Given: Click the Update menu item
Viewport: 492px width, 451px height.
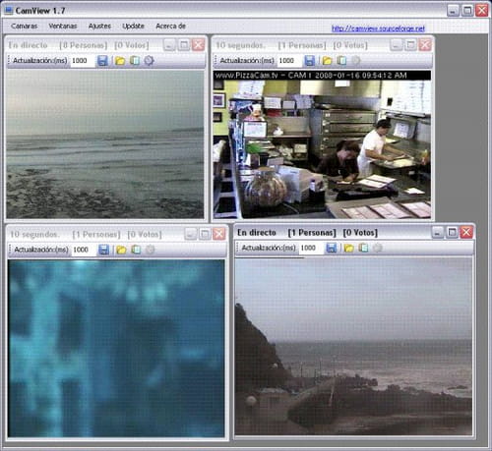Looking at the screenshot, I should (x=133, y=27).
